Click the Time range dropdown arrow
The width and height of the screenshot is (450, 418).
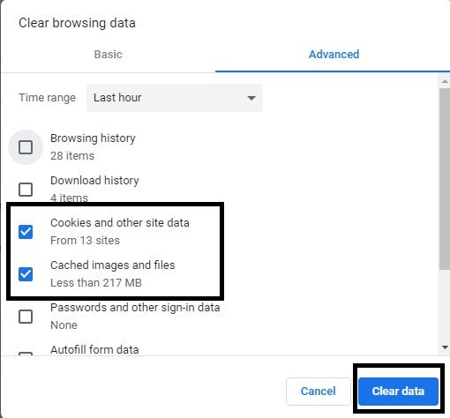(251, 98)
